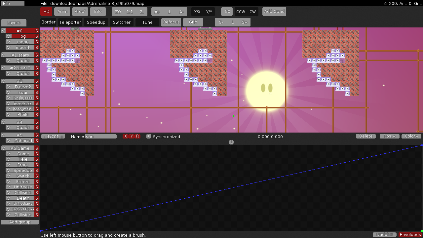Hide the Zahnrad layer using V
Image resolution: width=423 pixels, height=238 pixels.
(x=9, y=141)
